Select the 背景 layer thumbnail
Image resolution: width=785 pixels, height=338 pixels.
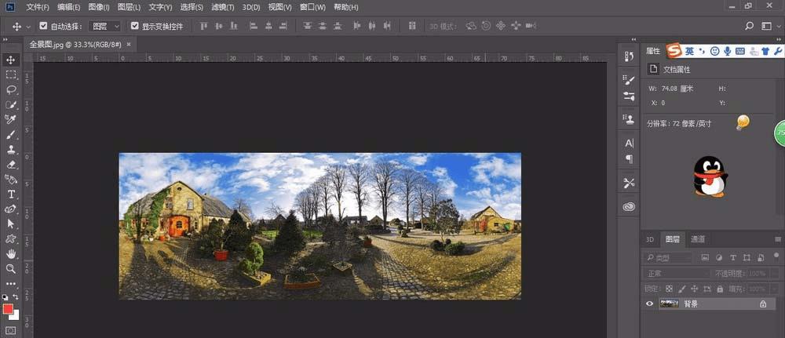670,304
